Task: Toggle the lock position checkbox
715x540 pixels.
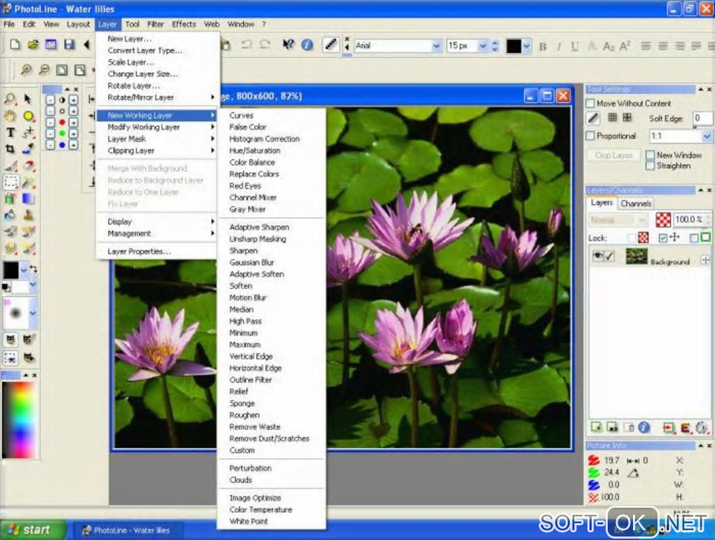Action: [663, 238]
